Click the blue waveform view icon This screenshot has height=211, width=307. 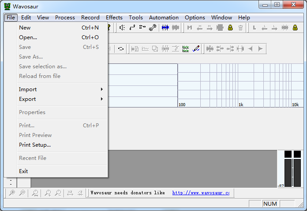click(x=165, y=28)
